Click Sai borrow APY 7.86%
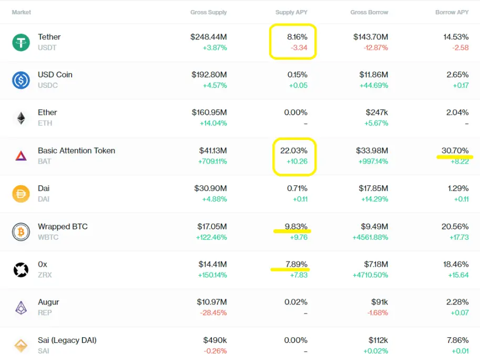The width and height of the screenshot is (480, 363). click(457, 340)
